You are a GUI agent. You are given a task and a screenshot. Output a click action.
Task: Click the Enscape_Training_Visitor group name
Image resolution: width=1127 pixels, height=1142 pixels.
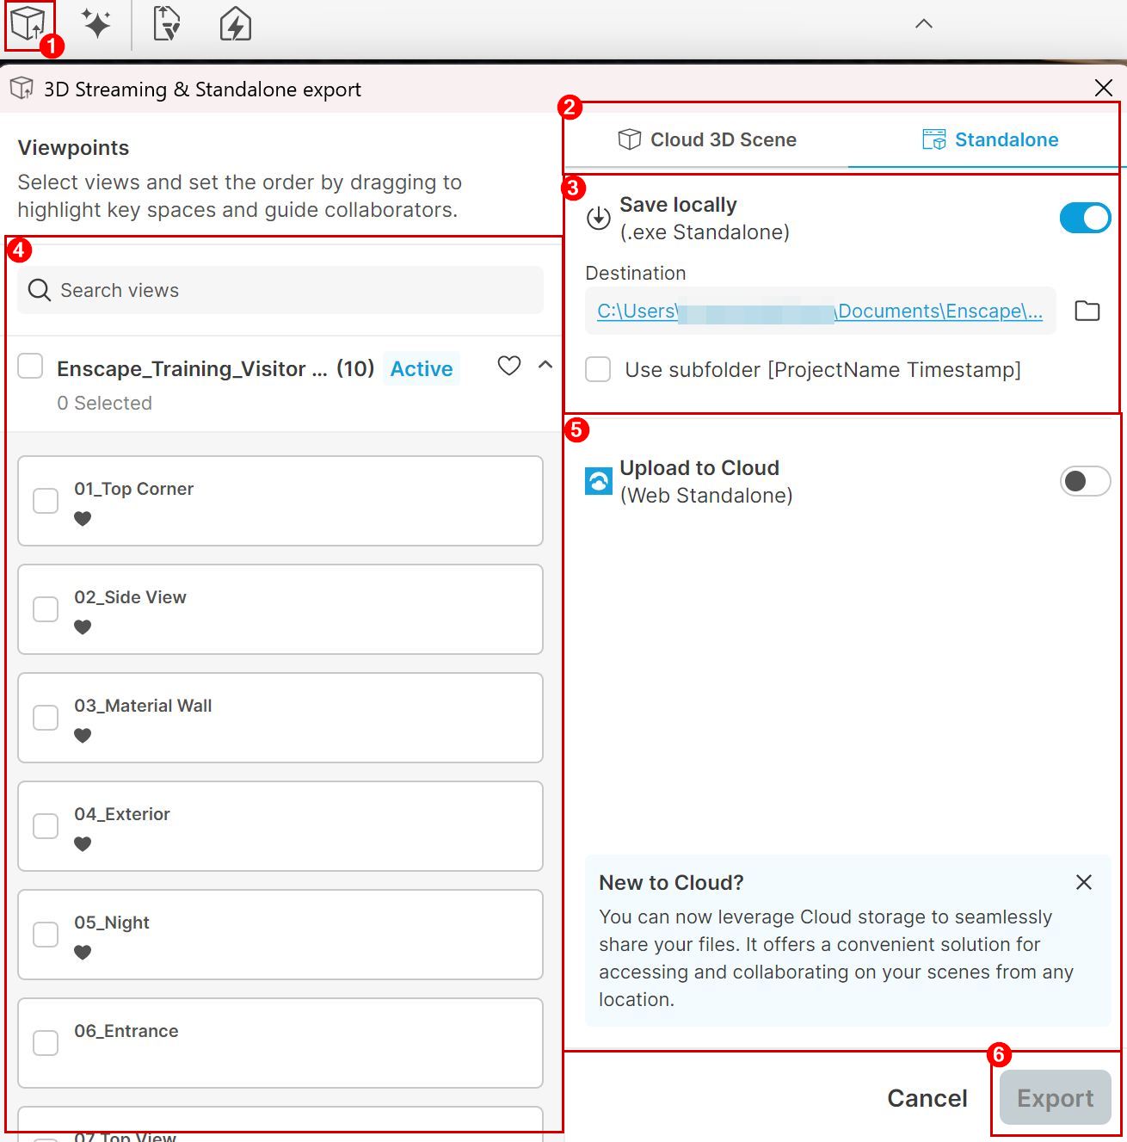(192, 369)
